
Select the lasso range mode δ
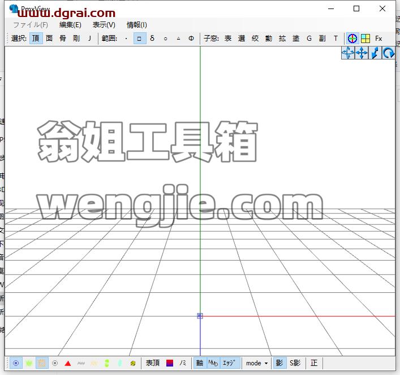[x=152, y=39]
